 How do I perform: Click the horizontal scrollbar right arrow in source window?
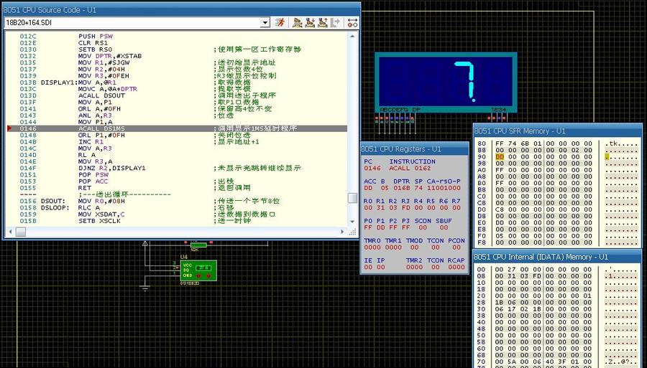[342, 231]
